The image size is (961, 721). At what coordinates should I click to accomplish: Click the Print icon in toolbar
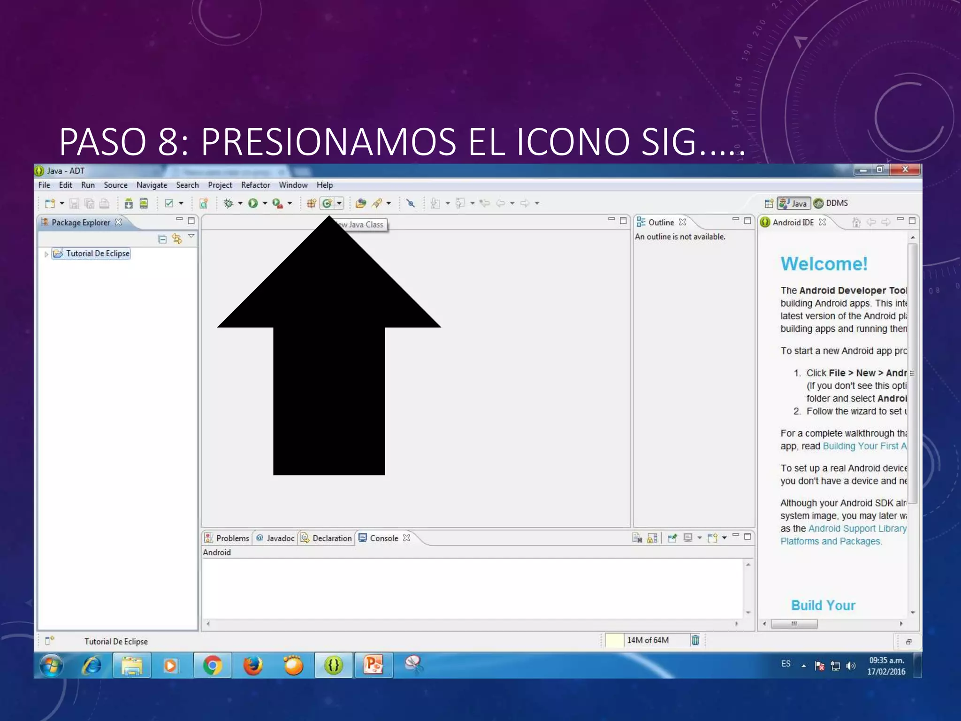click(x=104, y=203)
